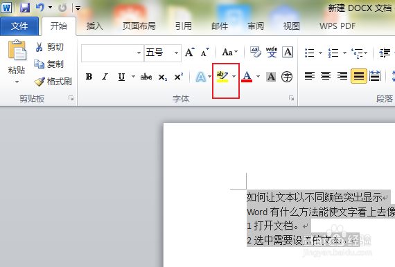Toggle Bold formatting
This screenshot has width=395, height=267.
89,76
